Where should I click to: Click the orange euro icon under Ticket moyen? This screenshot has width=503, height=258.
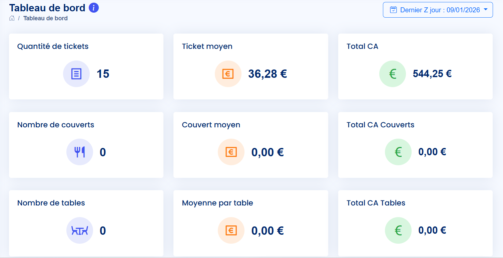tap(228, 74)
